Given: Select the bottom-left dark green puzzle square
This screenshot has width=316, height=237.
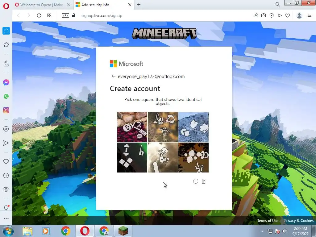Looking at the screenshot, I should (132, 158).
